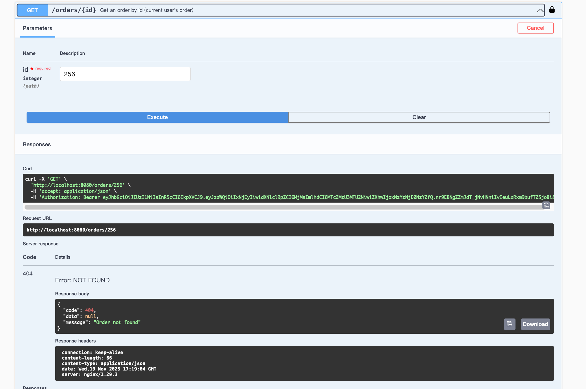Click the "content-length: 66" header line

pyautogui.click(x=87, y=358)
